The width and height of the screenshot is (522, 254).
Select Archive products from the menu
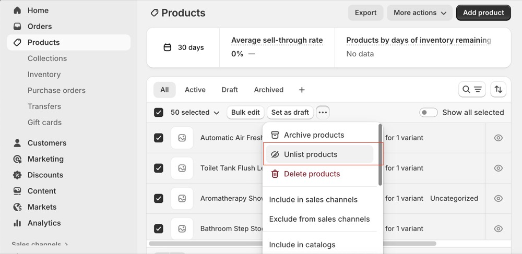(x=319, y=135)
